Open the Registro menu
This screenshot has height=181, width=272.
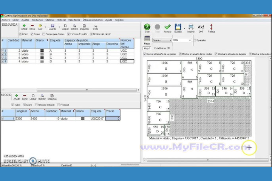point(119,20)
